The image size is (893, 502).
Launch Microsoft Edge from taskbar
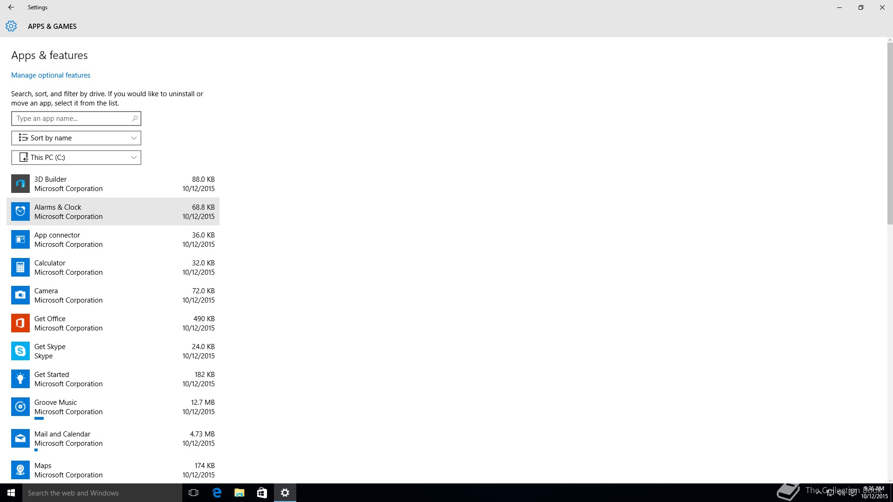[x=217, y=493]
